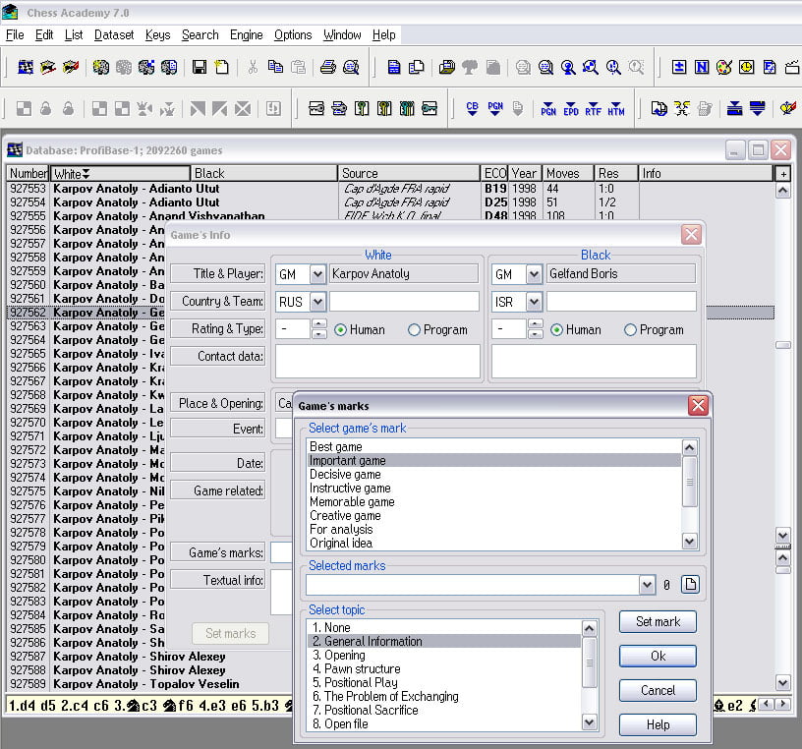802x749 pixels.
Task: Select Program radio button for White
Action: [x=414, y=329]
